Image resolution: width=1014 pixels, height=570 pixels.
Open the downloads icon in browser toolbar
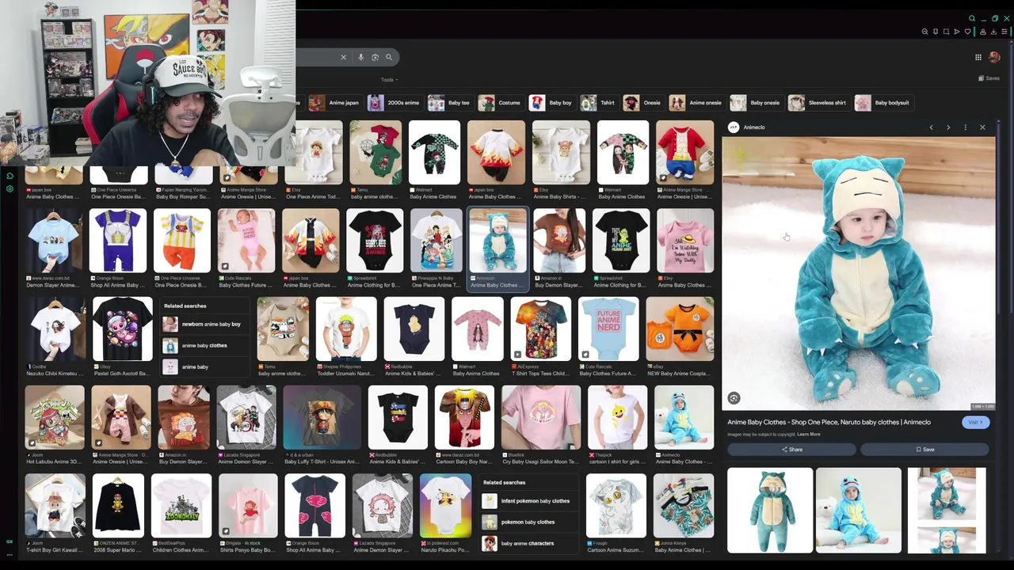point(993,32)
